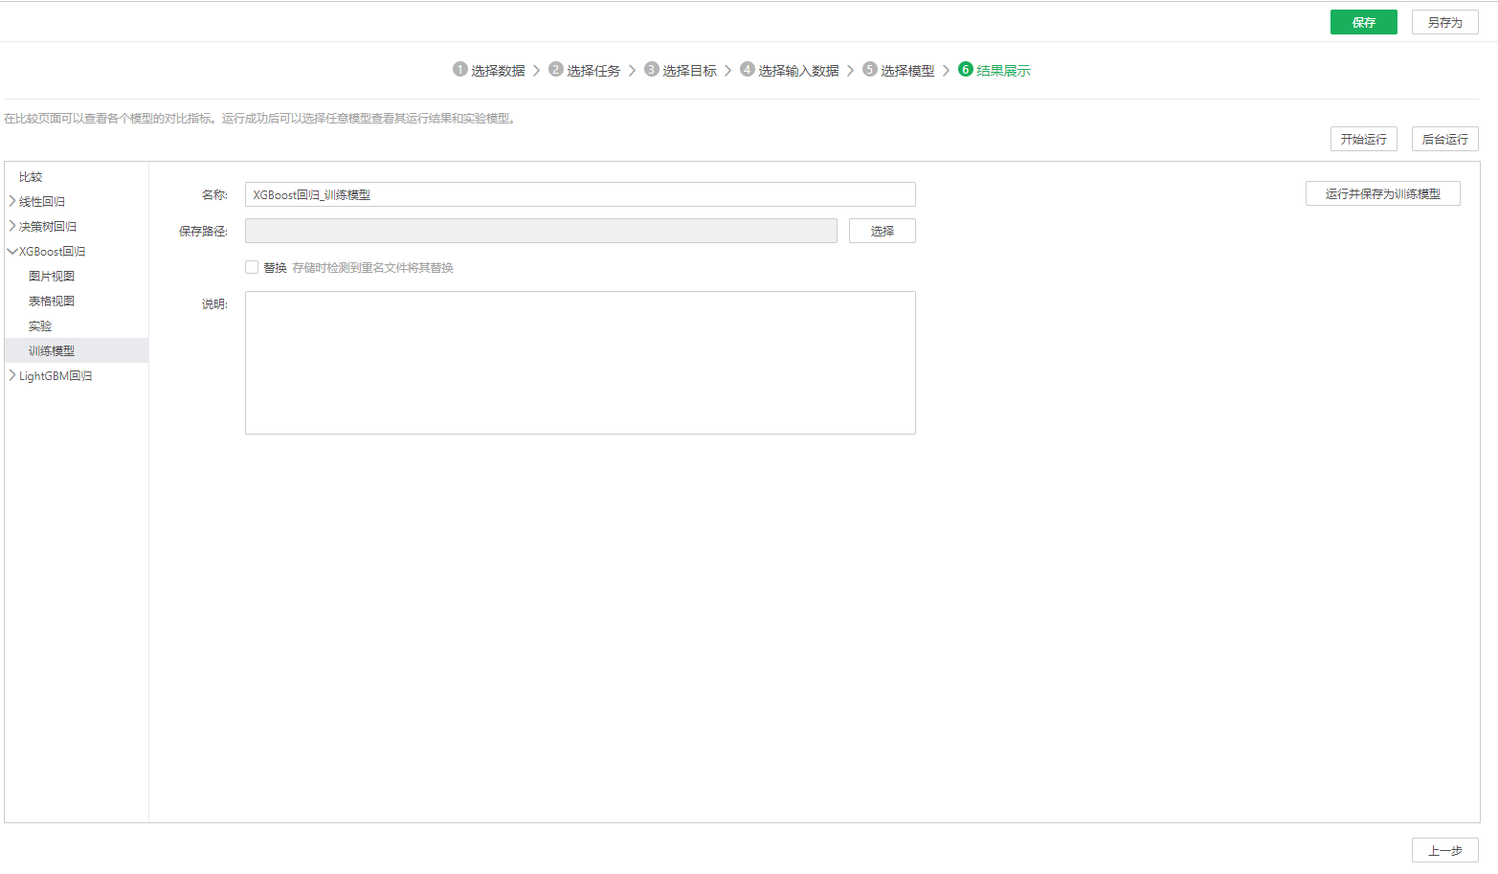The height and width of the screenshot is (874, 1498).
Task: Start run with 开始运行 button
Action: [1363, 139]
